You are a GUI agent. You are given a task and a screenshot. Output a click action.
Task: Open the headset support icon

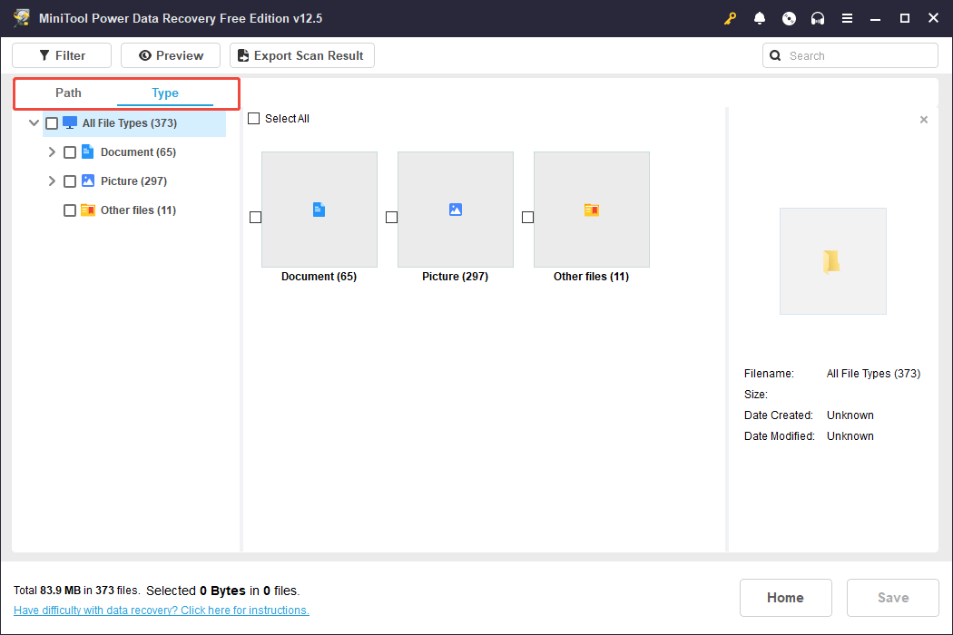pyautogui.click(x=818, y=18)
